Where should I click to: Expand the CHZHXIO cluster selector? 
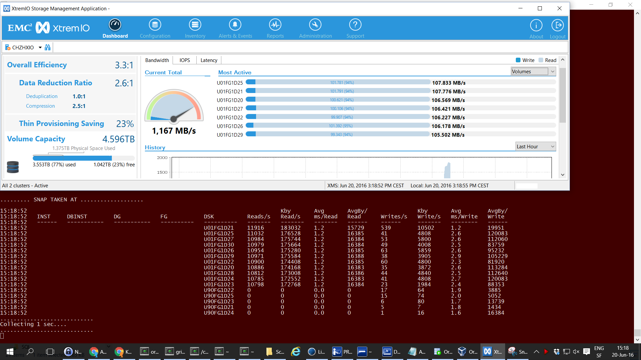tap(40, 47)
